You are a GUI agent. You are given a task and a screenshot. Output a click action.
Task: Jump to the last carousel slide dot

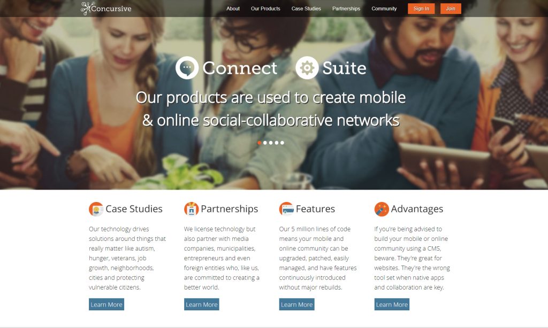click(x=282, y=143)
